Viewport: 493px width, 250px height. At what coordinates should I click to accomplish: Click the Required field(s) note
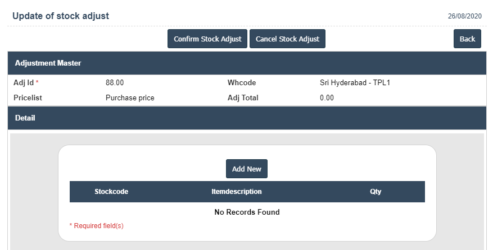click(96, 226)
